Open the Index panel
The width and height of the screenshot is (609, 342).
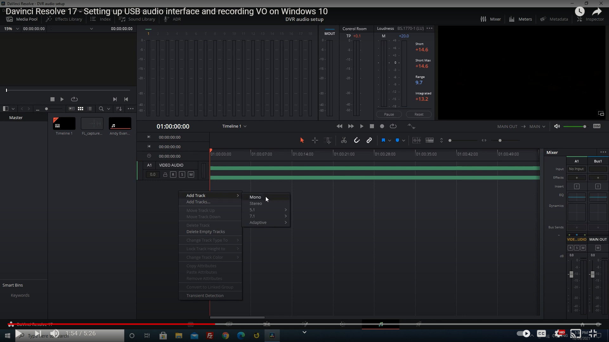point(101,19)
